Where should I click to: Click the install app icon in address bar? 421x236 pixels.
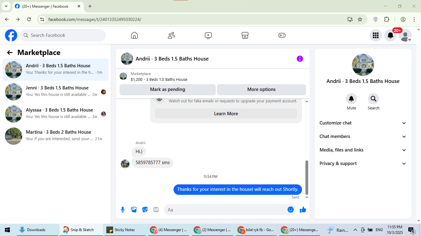[350, 19]
